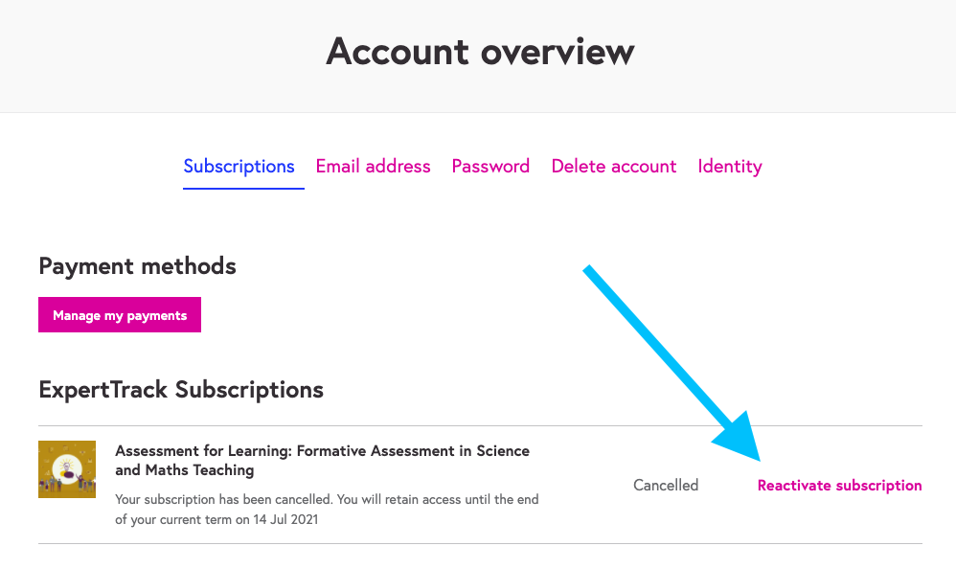Click the subscription cancelled notice text

(x=327, y=499)
